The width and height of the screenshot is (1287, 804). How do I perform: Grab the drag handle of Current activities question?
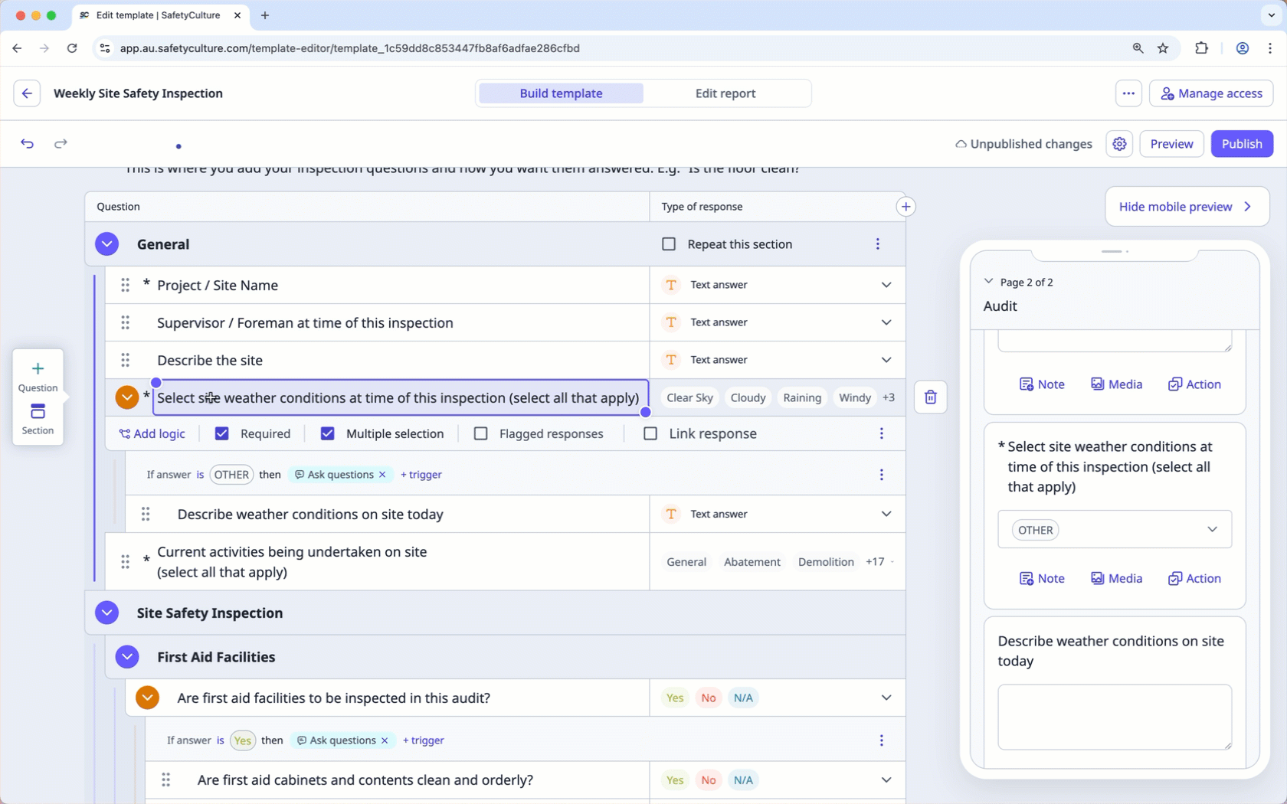pos(126,562)
